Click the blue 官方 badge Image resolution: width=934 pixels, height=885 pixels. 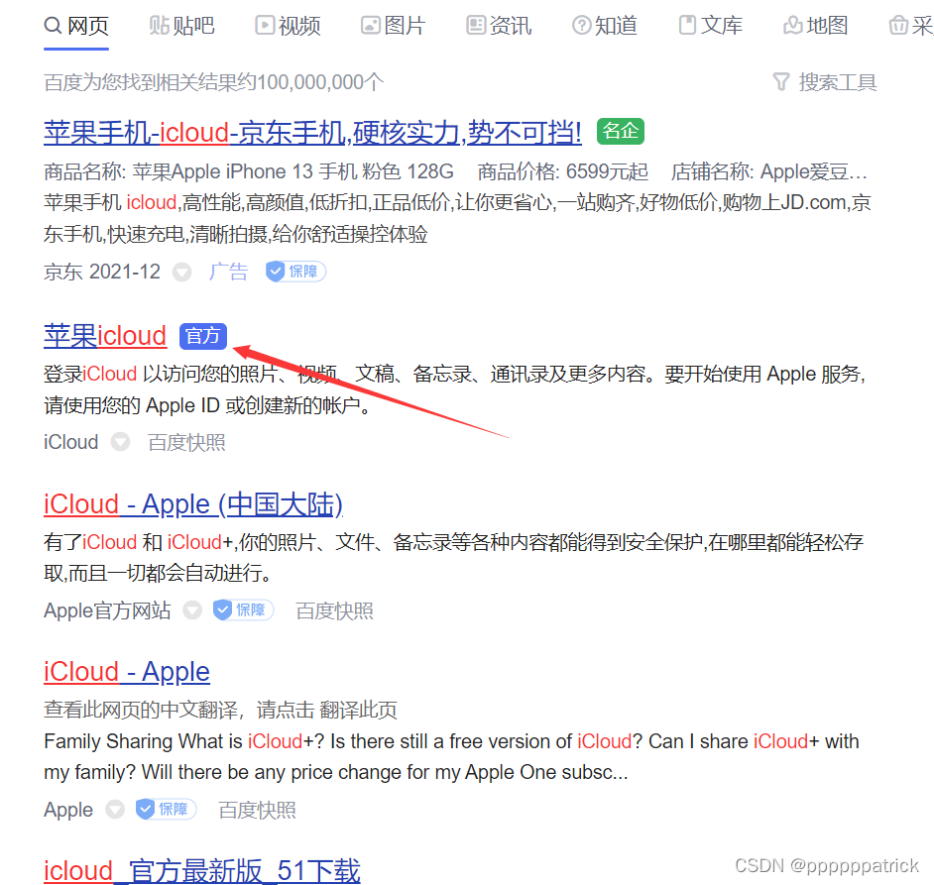(x=203, y=337)
